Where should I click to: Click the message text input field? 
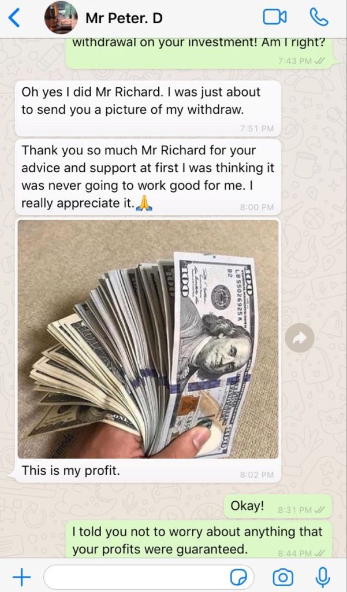[149, 578]
